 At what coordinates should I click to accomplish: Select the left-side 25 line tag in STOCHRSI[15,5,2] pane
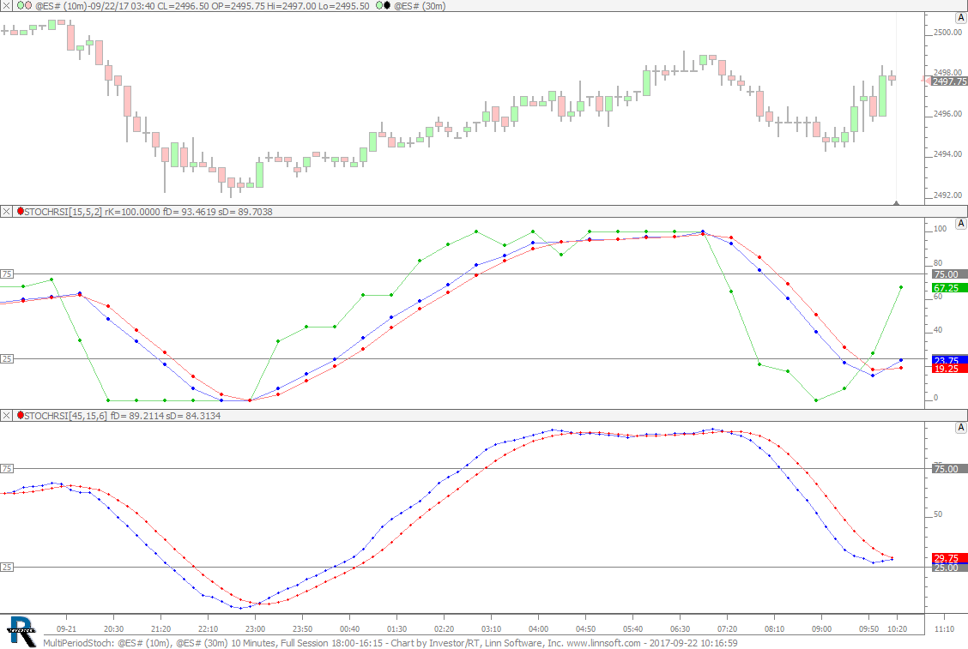click(7, 358)
